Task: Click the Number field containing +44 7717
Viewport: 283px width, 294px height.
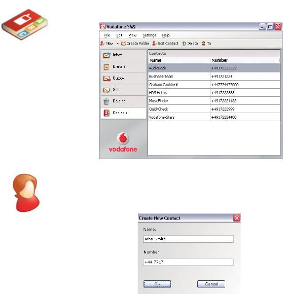Action: pyautogui.click(x=188, y=262)
